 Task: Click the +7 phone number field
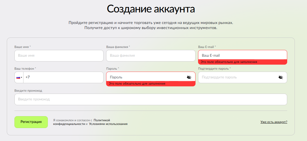point(63,78)
